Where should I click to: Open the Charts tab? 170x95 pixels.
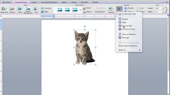(x=74, y=2)
